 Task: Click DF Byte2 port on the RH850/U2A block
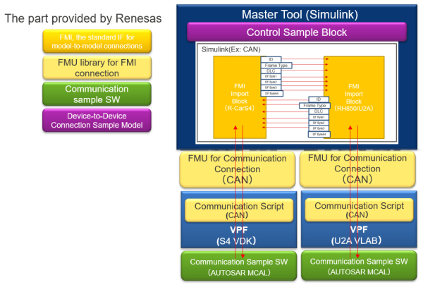click(x=319, y=123)
